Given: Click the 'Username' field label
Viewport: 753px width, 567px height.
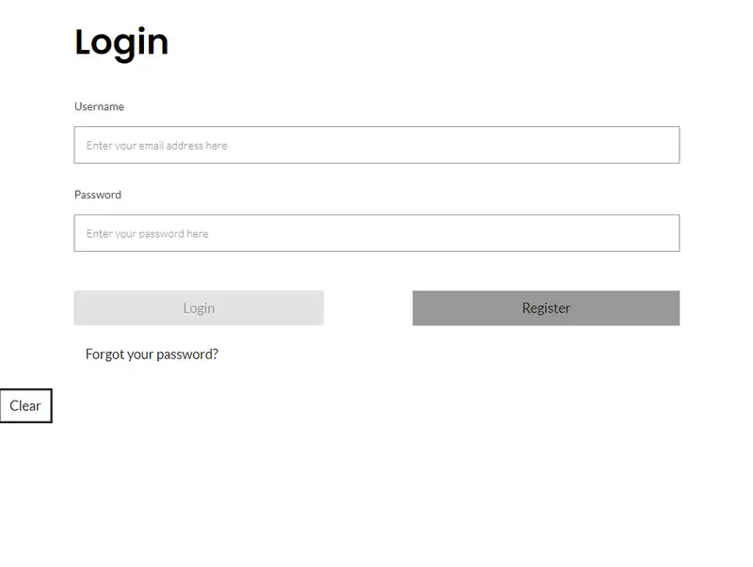Looking at the screenshot, I should point(99,107).
